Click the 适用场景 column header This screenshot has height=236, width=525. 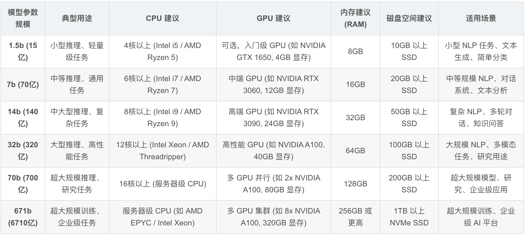click(481, 18)
